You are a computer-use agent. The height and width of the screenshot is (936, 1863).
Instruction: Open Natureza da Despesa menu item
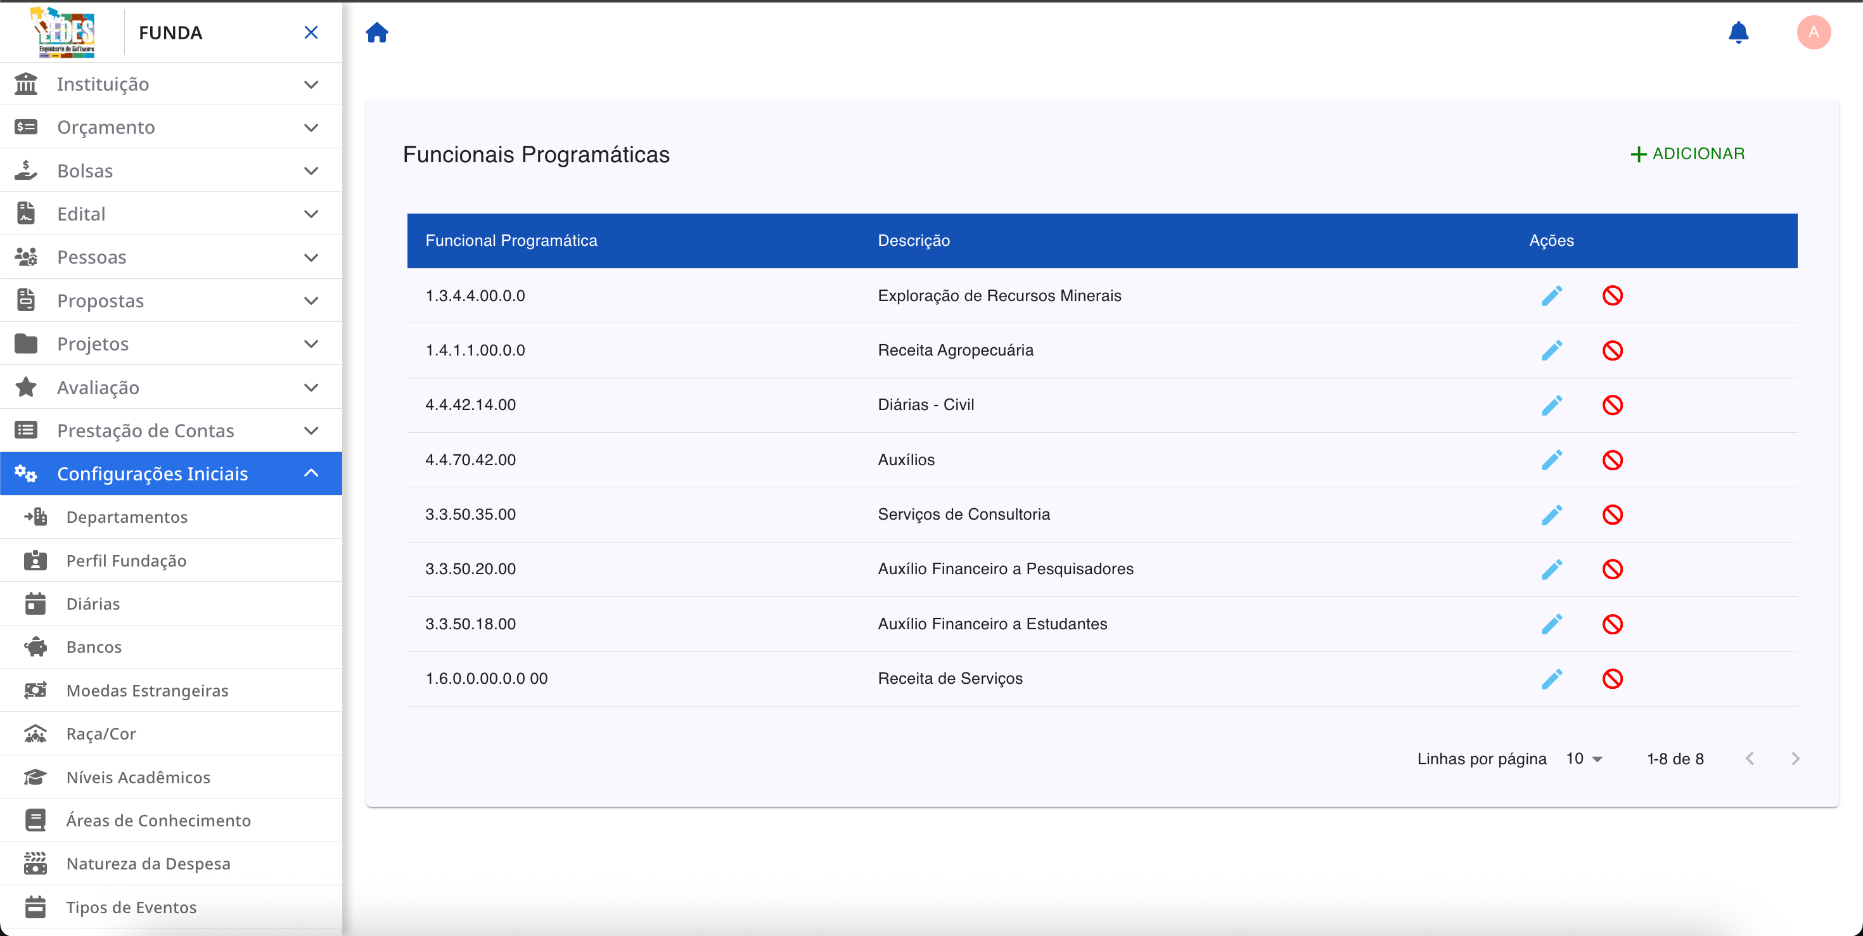tap(148, 864)
